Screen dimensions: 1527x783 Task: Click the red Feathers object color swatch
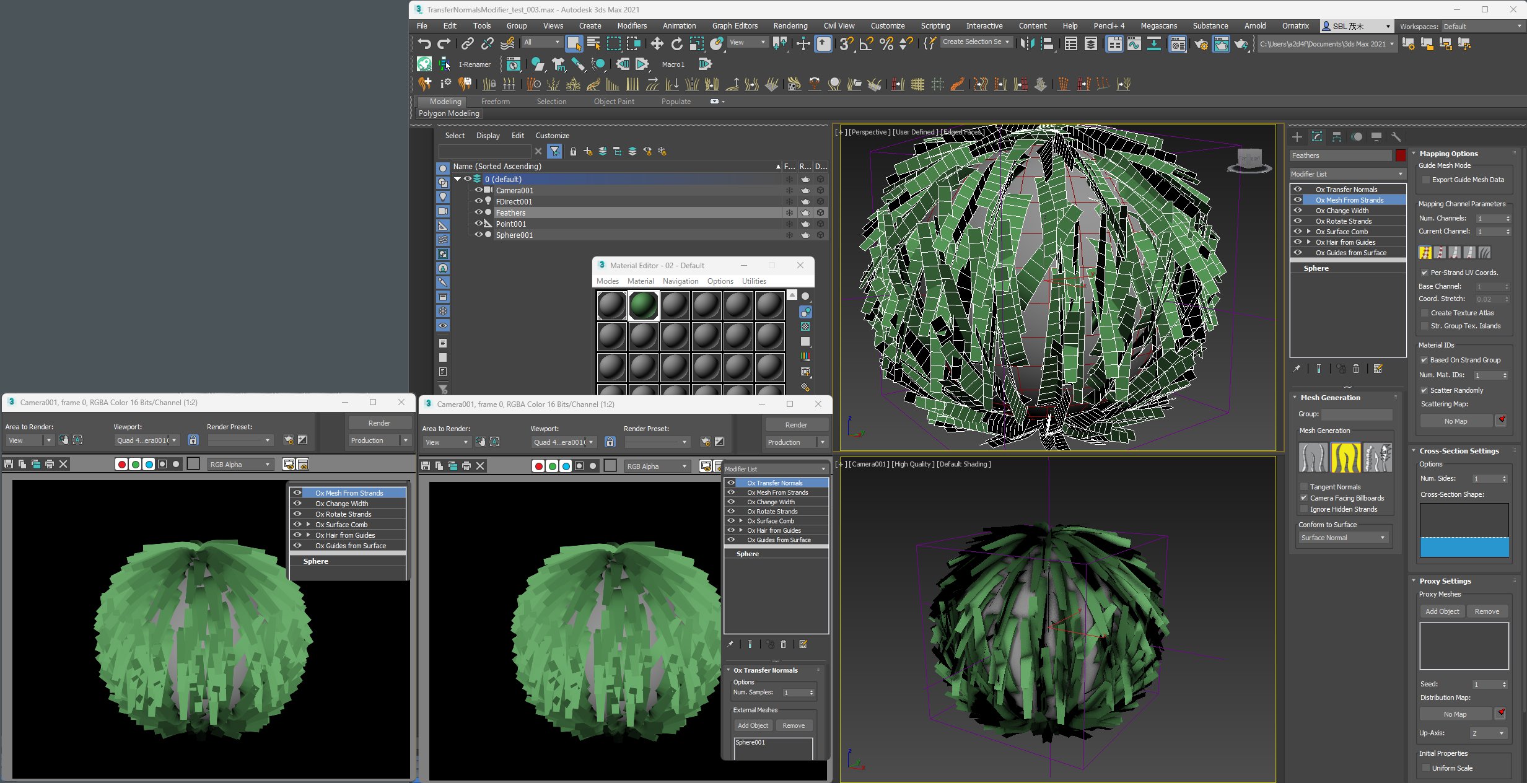pos(1400,155)
